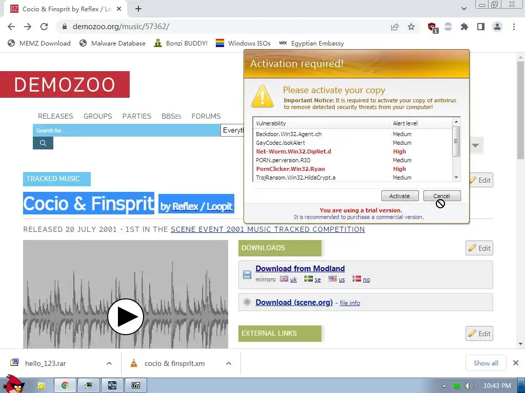This screenshot has height=393, width=525.
Task: Open the BBSes menu
Action: 171,116
